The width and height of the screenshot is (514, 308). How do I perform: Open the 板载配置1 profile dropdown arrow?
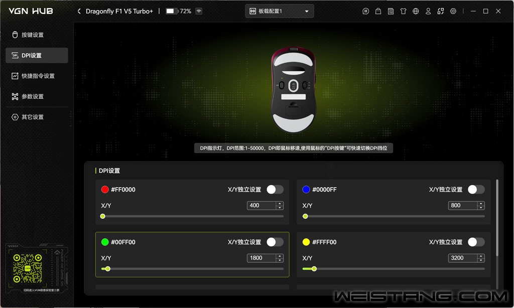[307, 11]
